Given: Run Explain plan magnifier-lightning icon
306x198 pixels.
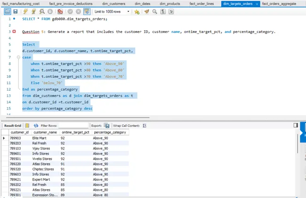Looking at the screenshot, I should tap(42, 11).
